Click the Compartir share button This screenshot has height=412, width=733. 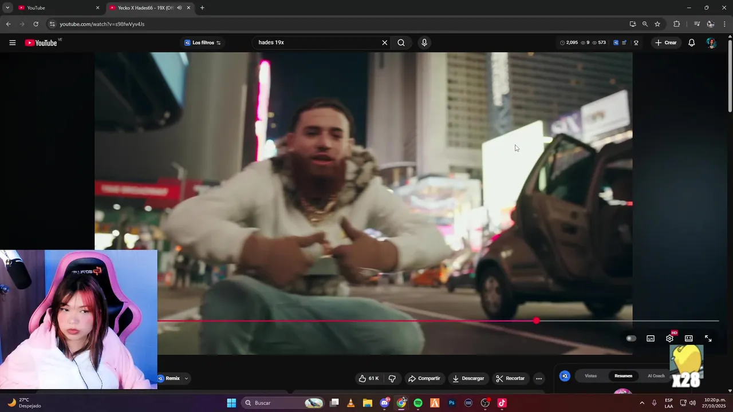(x=424, y=378)
